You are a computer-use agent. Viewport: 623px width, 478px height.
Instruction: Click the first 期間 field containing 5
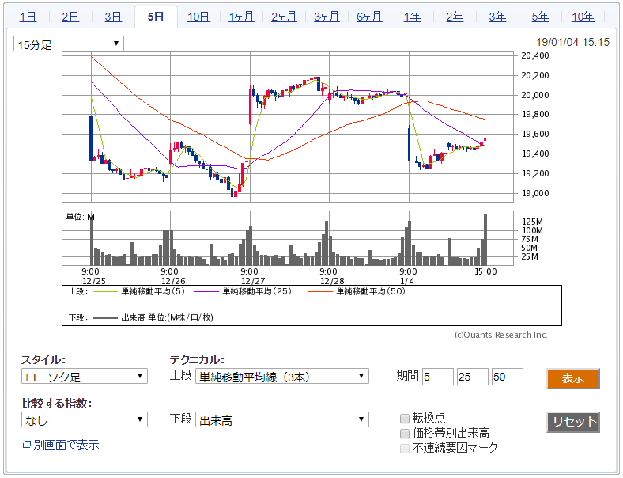point(438,377)
